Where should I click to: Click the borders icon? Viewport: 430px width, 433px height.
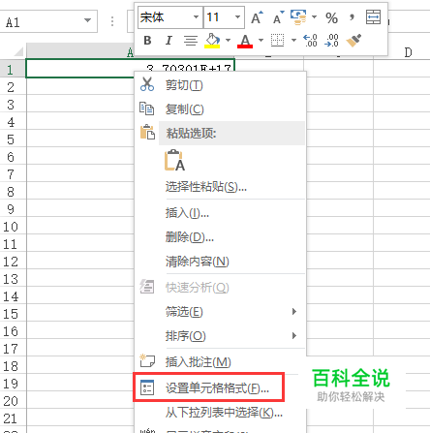point(277,41)
